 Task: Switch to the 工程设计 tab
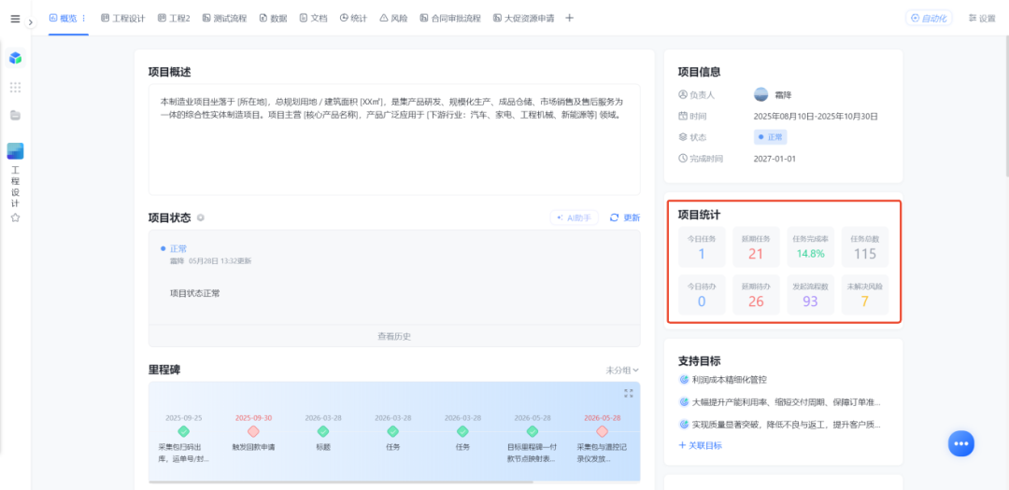123,18
